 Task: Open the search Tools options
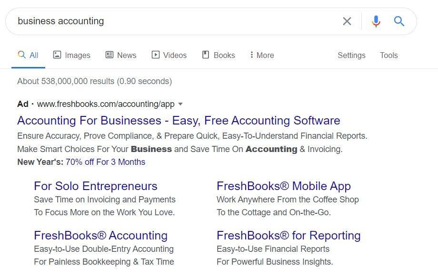point(388,55)
